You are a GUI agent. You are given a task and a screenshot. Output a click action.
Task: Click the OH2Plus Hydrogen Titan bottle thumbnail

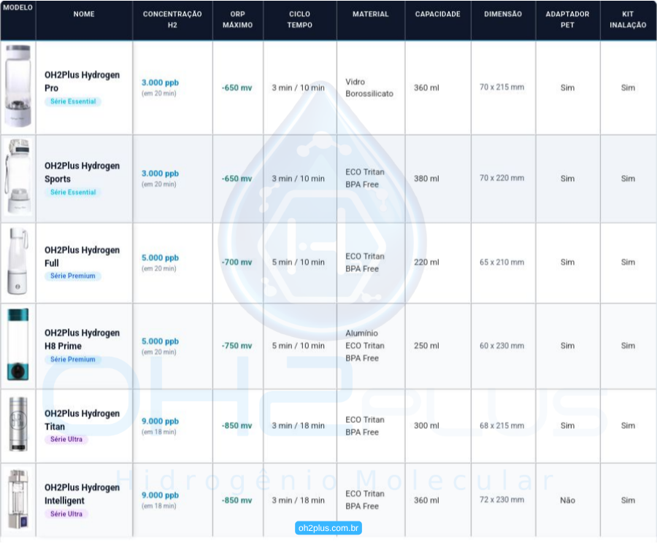(x=18, y=424)
